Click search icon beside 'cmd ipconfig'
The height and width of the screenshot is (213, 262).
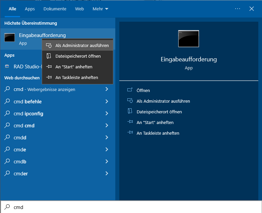(7, 113)
